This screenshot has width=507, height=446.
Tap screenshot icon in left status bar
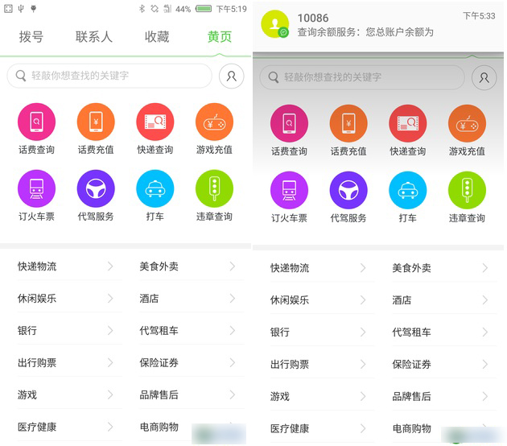pyautogui.click(x=8, y=9)
